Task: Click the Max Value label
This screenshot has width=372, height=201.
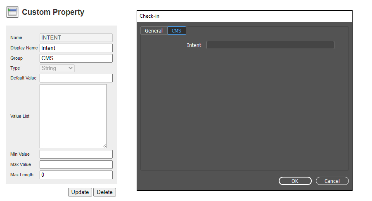Action: 21,164
